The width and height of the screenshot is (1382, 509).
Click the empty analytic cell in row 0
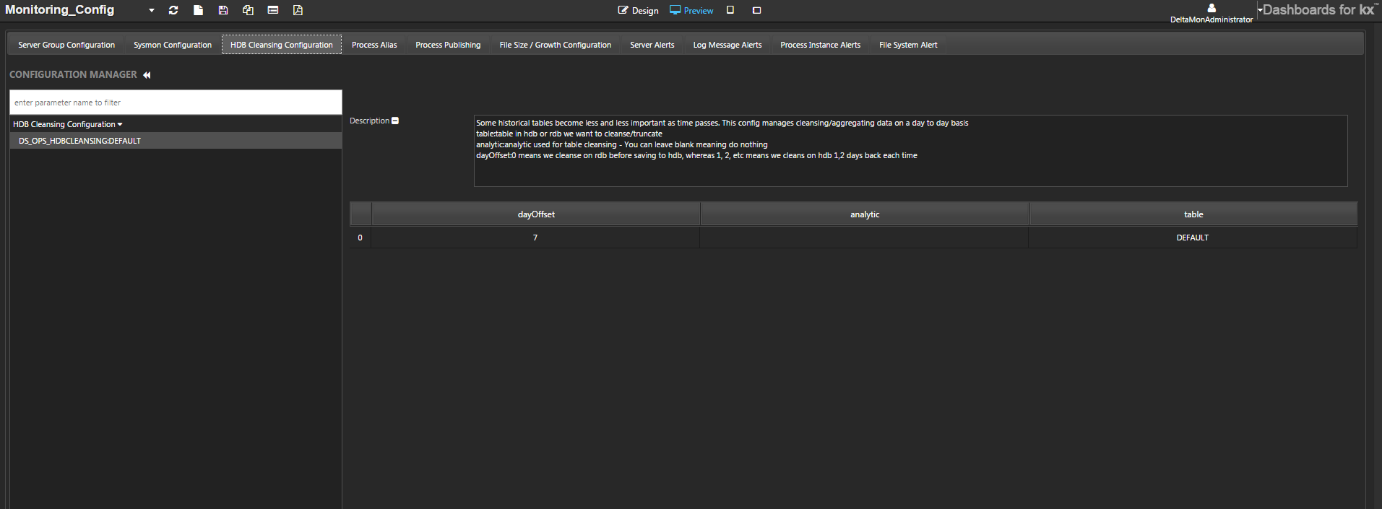tap(864, 238)
